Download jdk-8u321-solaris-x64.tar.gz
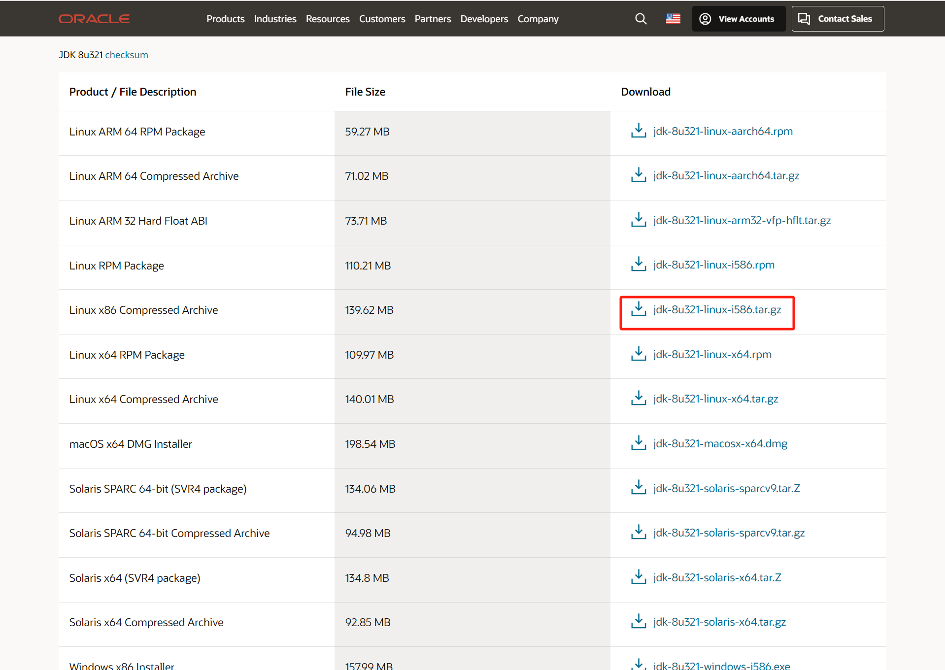This screenshot has width=945, height=670. click(719, 622)
